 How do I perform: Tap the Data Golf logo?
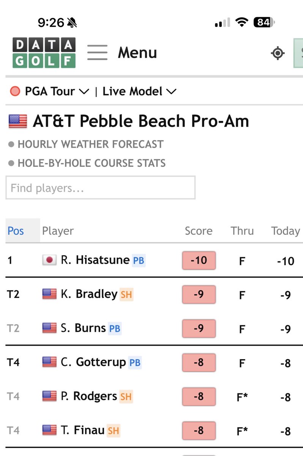coord(44,53)
